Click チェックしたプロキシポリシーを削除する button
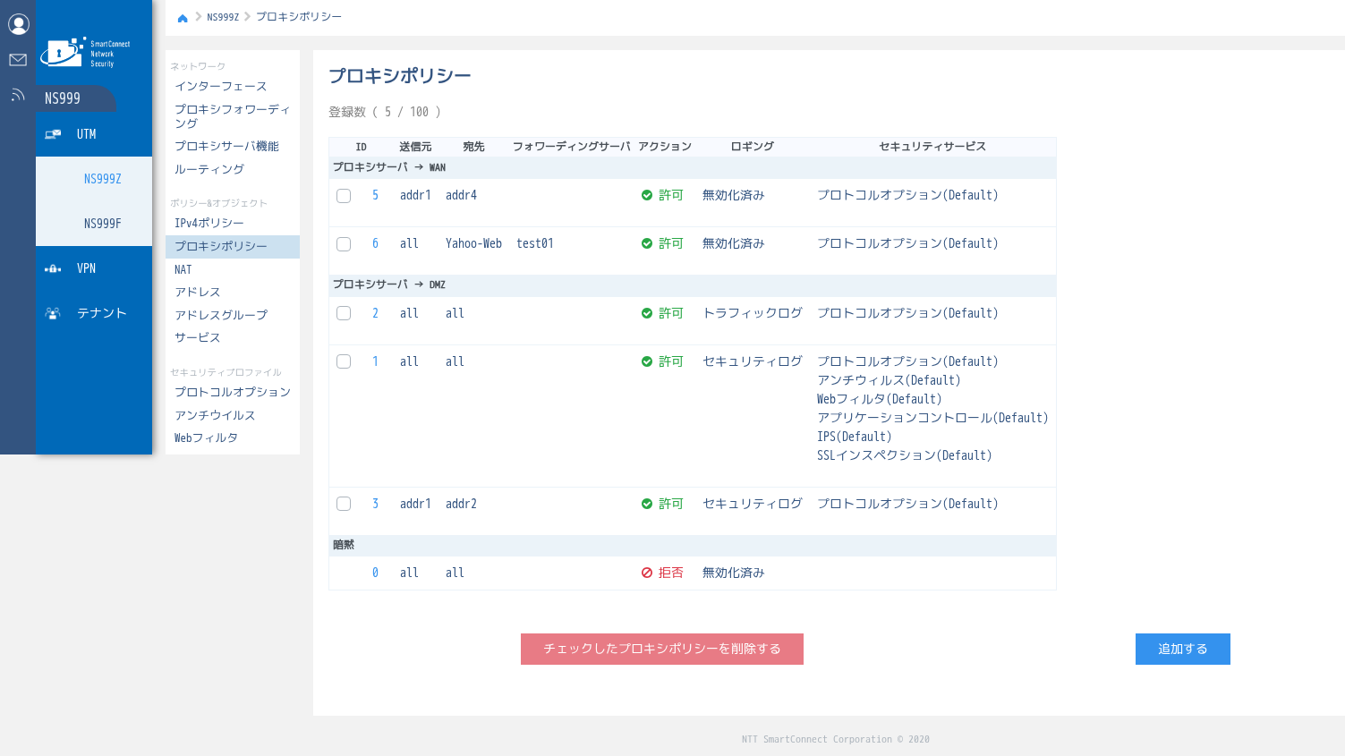The height and width of the screenshot is (756, 1345). tap(662, 649)
